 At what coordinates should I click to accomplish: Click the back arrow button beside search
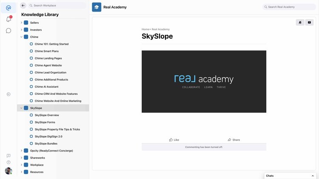coord(23,6)
